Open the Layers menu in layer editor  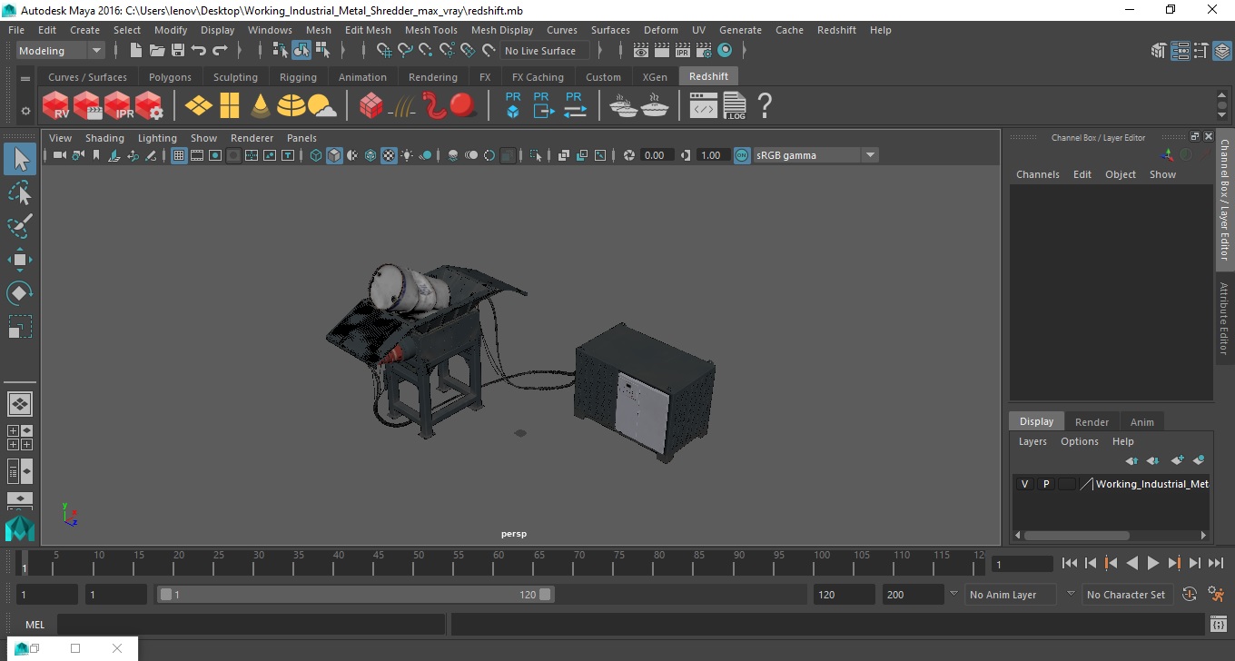pyautogui.click(x=1032, y=441)
